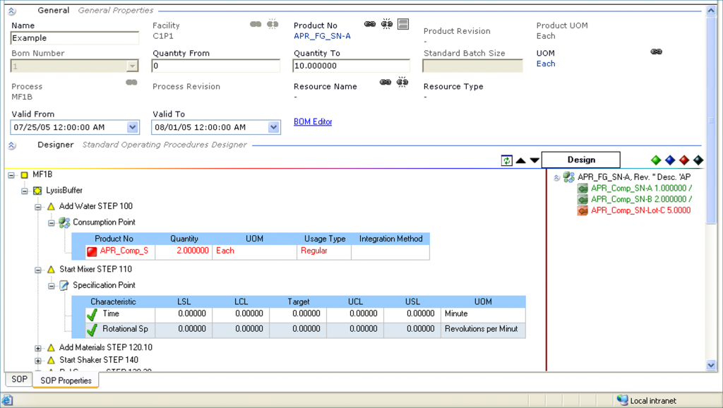Viewport: 723px width, 408px height.
Task: Click the green diamond color indicator
Action: point(656,160)
